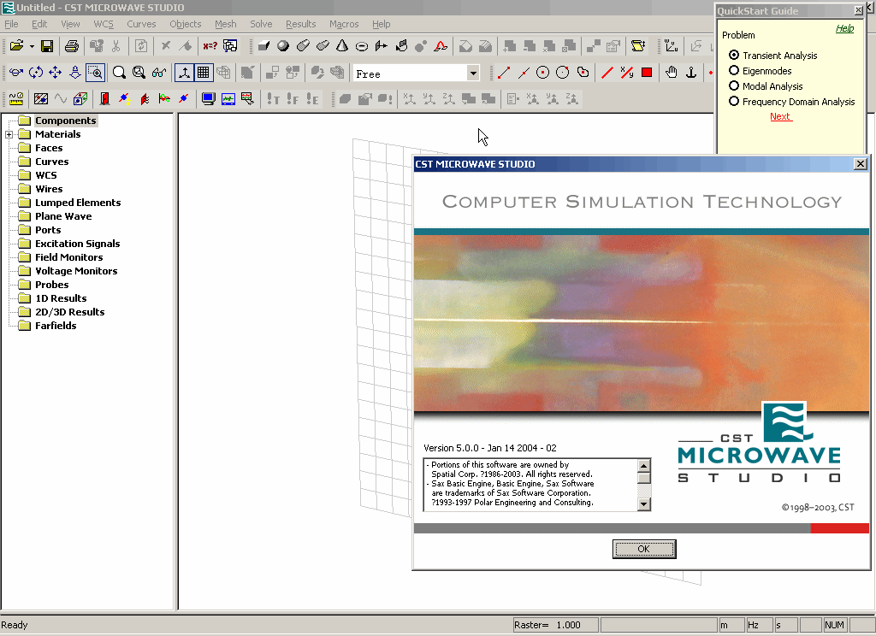The height and width of the screenshot is (636, 876).
Task: Click the red square pick face icon
Action: [647, 72]
